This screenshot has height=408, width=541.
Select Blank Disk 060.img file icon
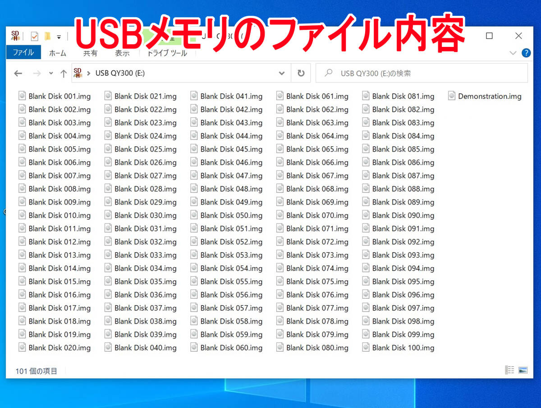click(194, 347)
